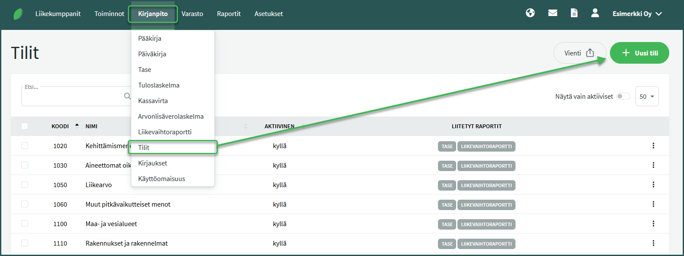Tick the checkbox for account 1060
Viewport: 684px width, 256px height.
click(x=25, y=204)
